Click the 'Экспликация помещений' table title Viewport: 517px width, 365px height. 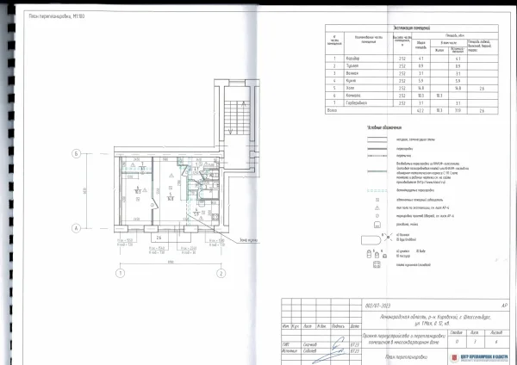412,28
